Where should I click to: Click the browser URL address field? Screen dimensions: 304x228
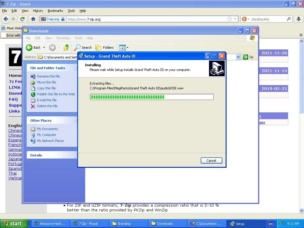[146, 19]
